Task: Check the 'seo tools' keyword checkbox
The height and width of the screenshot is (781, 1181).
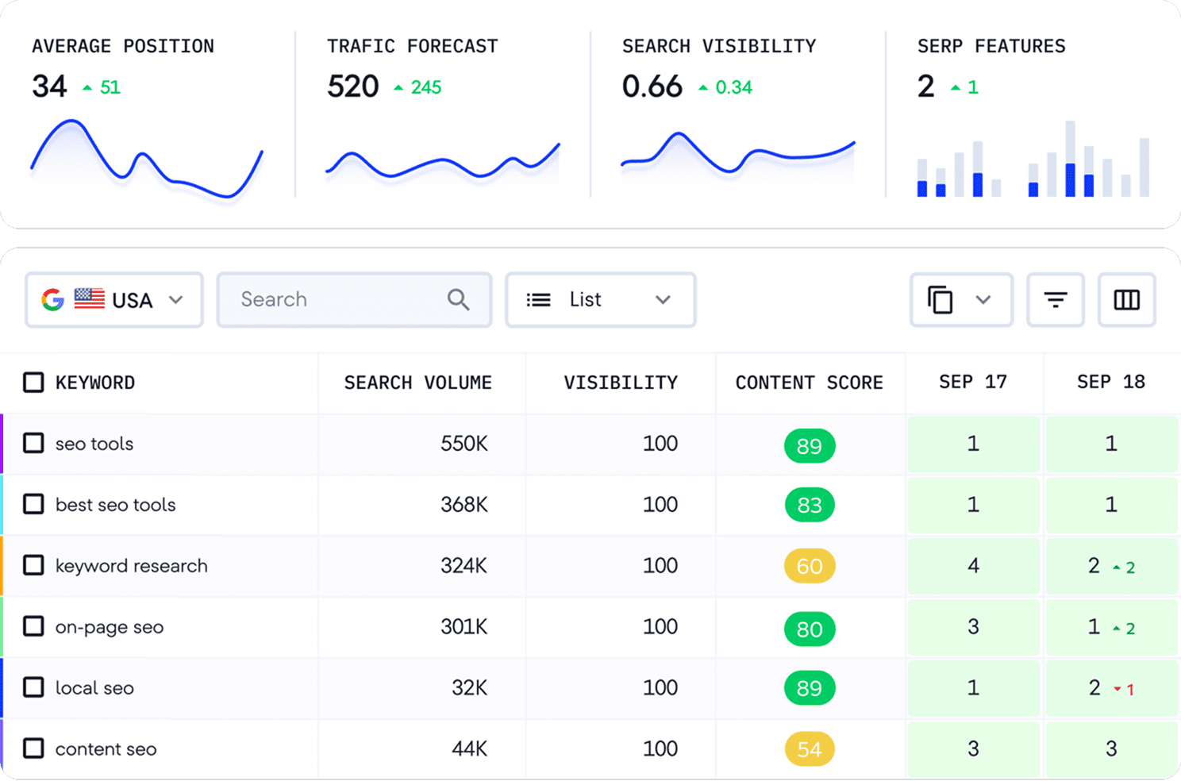Action: 33,443
